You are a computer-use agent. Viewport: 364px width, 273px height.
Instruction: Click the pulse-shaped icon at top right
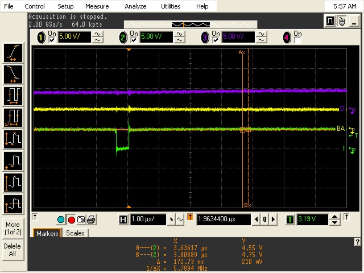330,21
